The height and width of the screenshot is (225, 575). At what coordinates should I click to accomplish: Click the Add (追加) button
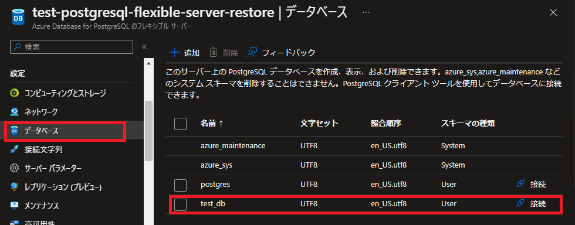pos(185,53)
